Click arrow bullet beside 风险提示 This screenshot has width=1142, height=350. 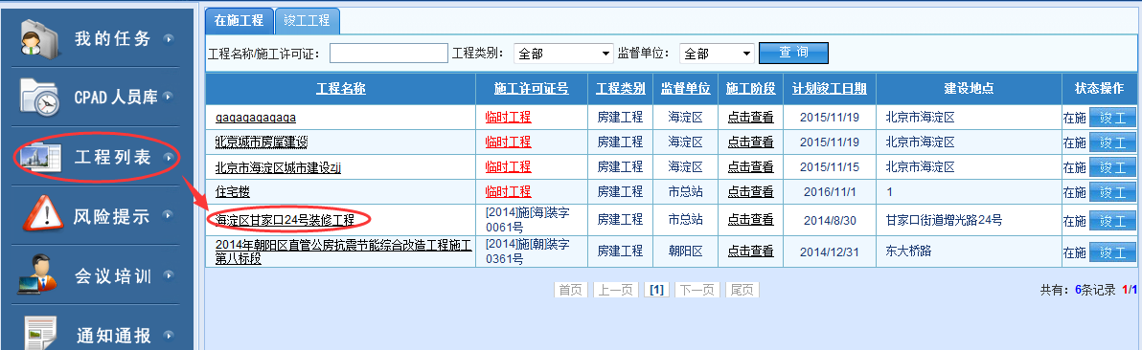[x=169, y=215]
